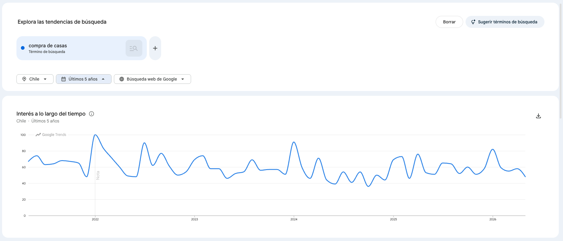Add a comparison term with plus button
563x241 pixels.
(155, 48)
